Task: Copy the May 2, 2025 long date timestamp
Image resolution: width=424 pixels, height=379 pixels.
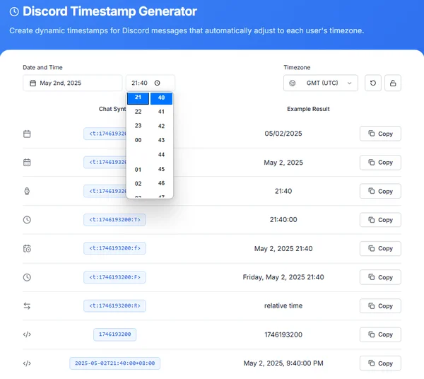Action: [x=380, y=163]
